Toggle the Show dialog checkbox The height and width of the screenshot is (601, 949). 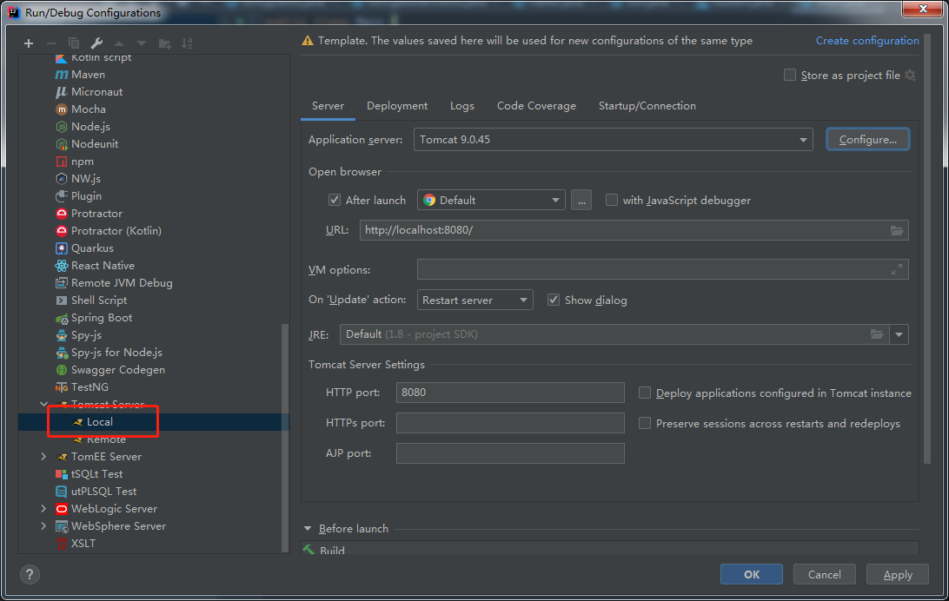point(554,300)
